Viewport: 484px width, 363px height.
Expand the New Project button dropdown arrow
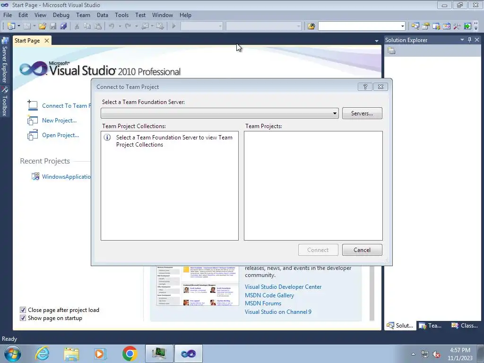18,26
